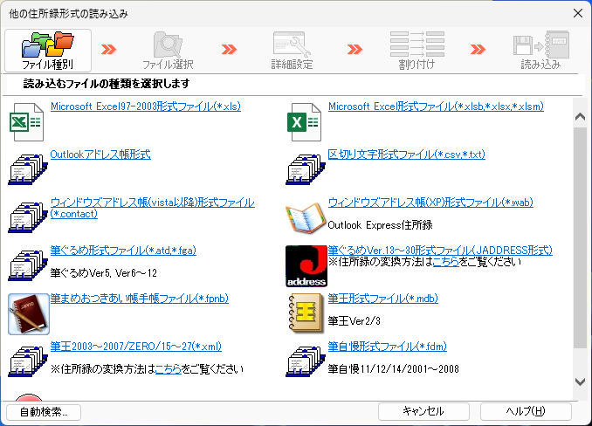
Task: Click the scrollbar down arrow
Action: pyautogui.click(x=581, y=381)
